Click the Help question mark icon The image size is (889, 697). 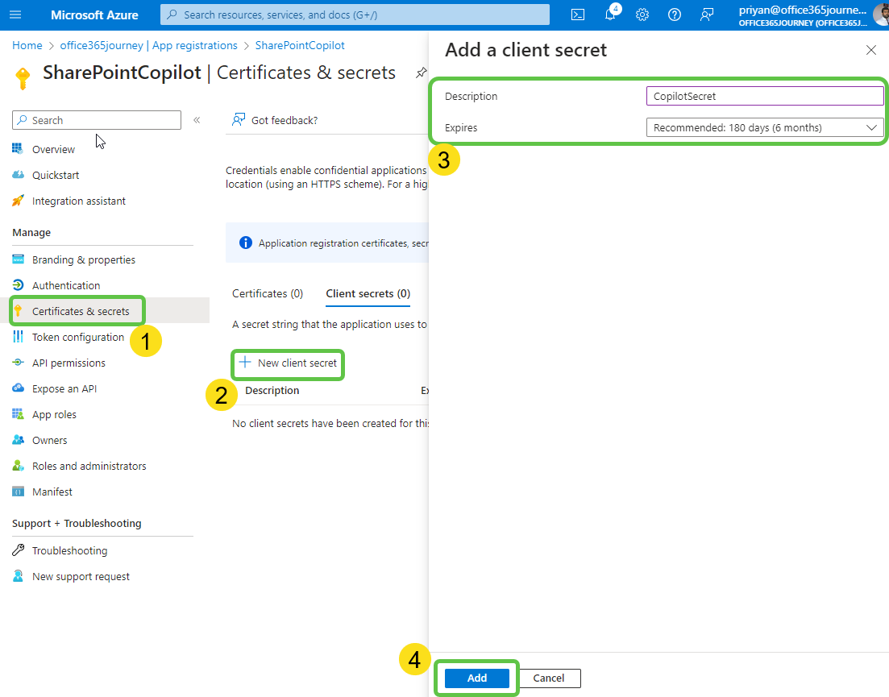675,15
